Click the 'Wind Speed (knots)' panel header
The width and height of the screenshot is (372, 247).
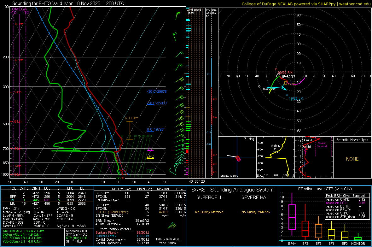click(x=194, y=11)
